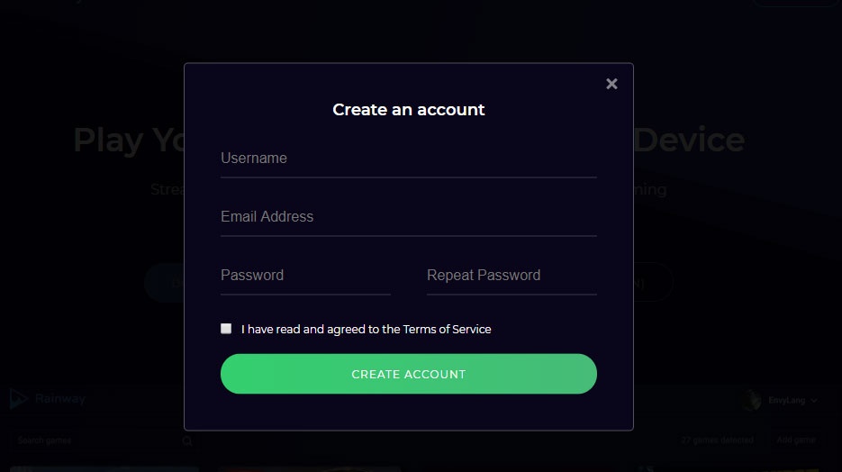Click the blue button left of dialog
The image size is (842, 472).
(165, 283)
